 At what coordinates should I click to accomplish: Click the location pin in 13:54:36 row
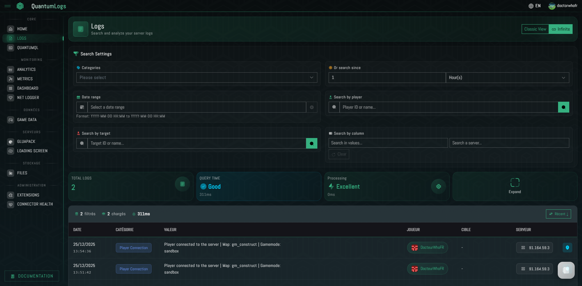[x=567, y=248]
